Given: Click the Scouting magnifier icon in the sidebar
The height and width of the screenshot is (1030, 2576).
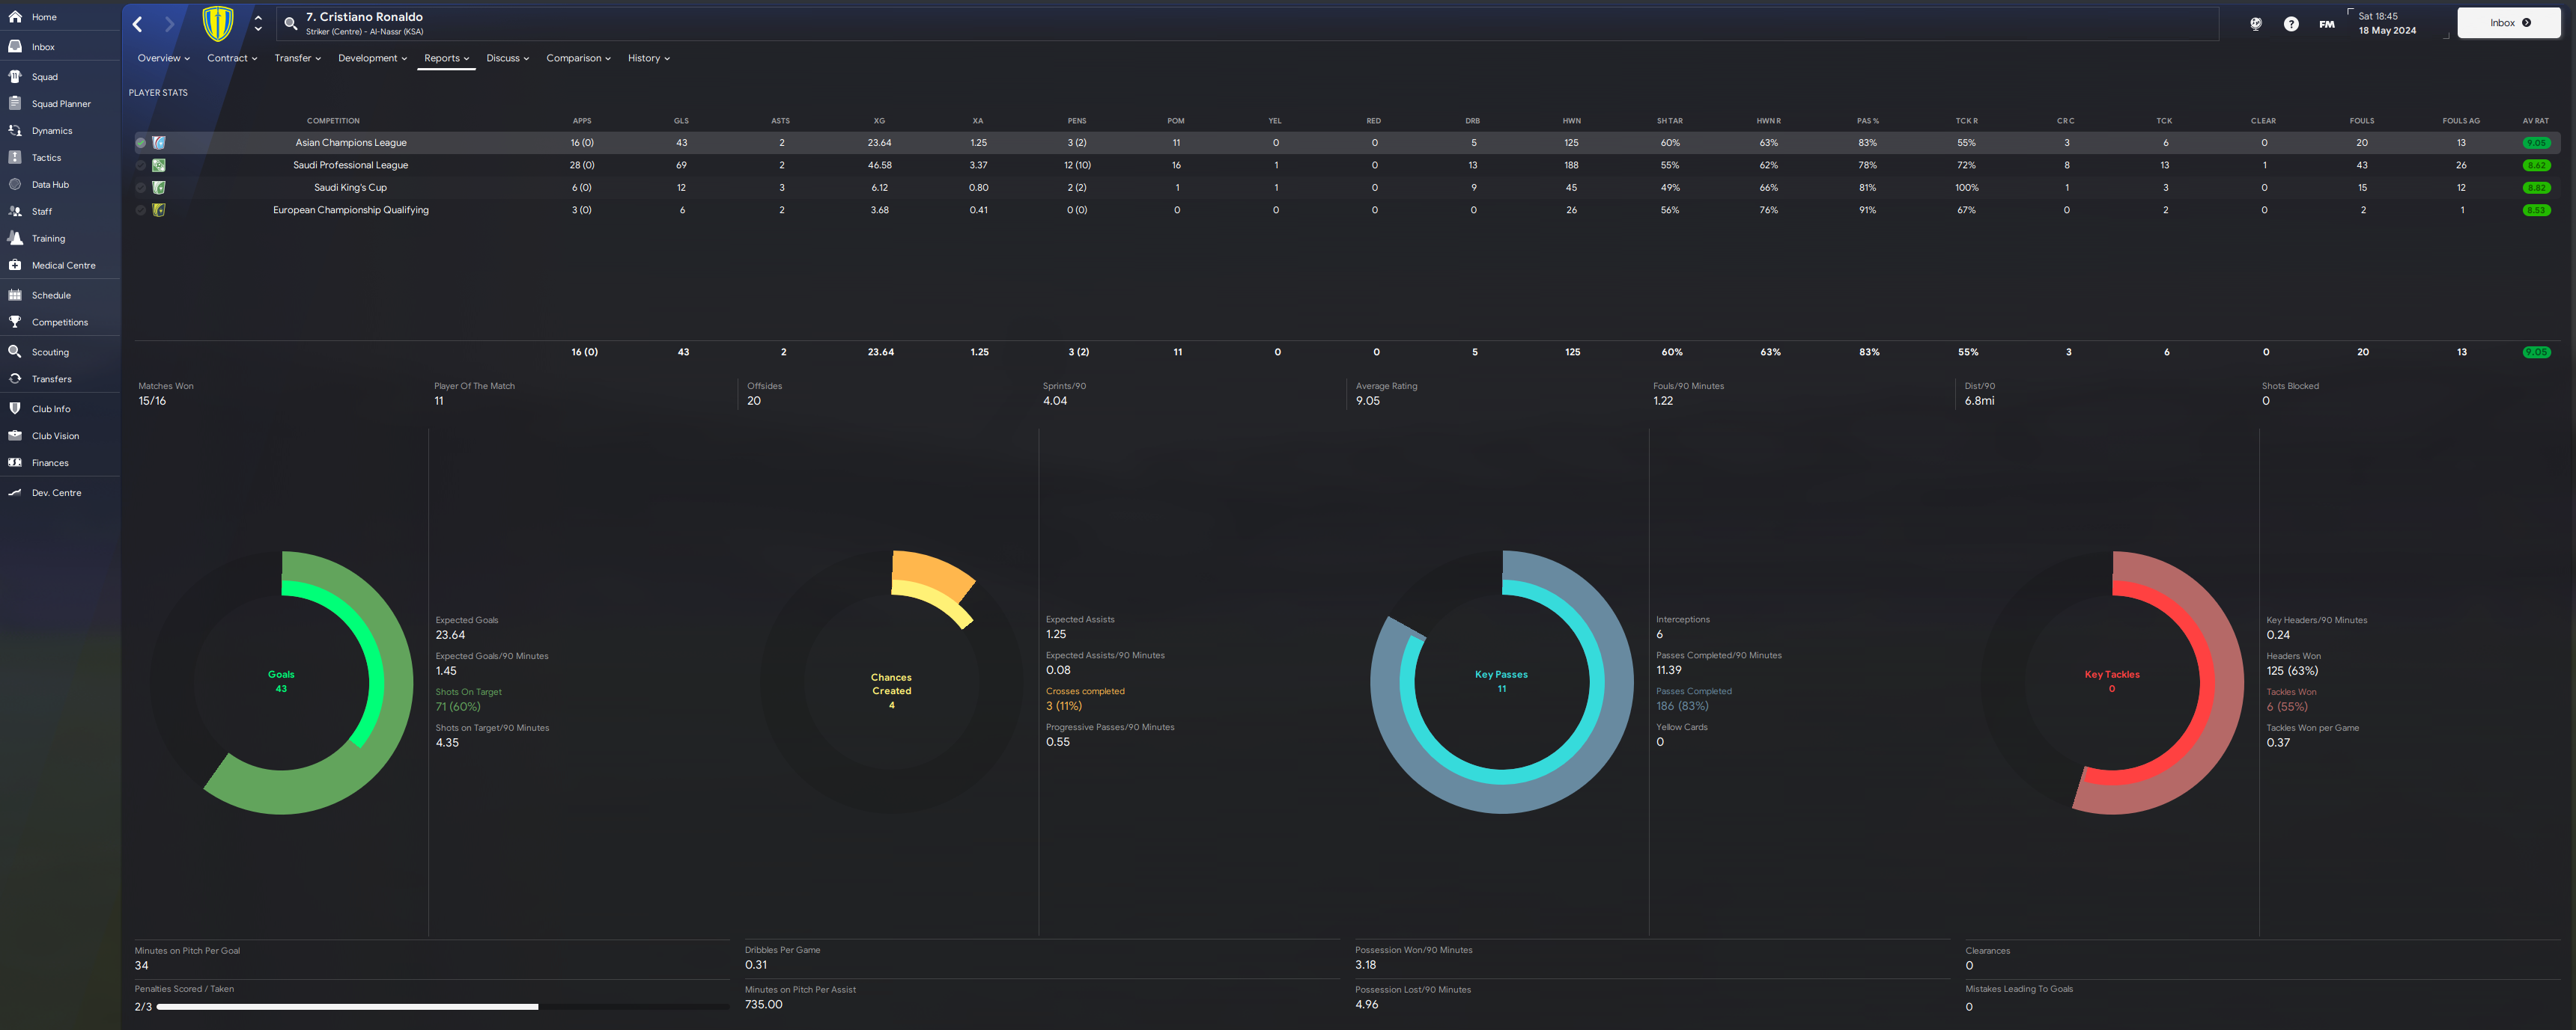Looking at the screenshot, I should coord(15,352).
